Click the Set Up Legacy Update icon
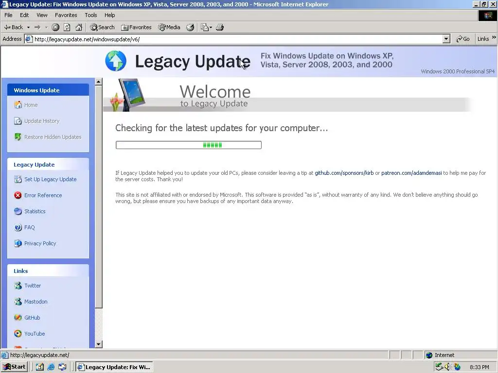The width and height of the screenshot is (498, 373). (18, 179)
